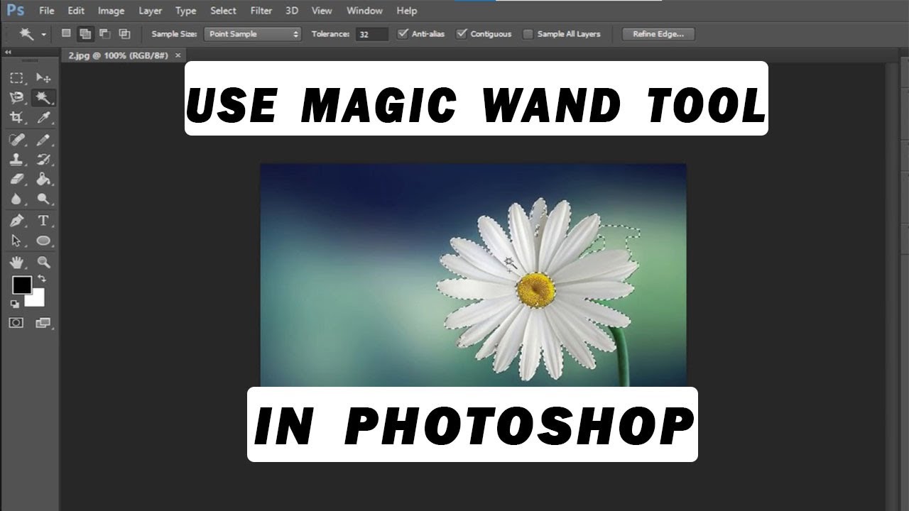Select the Pen tool

pyautogui.click(x=16, y=221)
